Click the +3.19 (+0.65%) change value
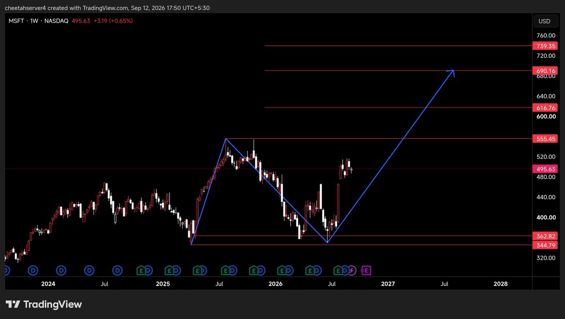The height and width of the screenshot is (319, 565). tap(113, 21)
